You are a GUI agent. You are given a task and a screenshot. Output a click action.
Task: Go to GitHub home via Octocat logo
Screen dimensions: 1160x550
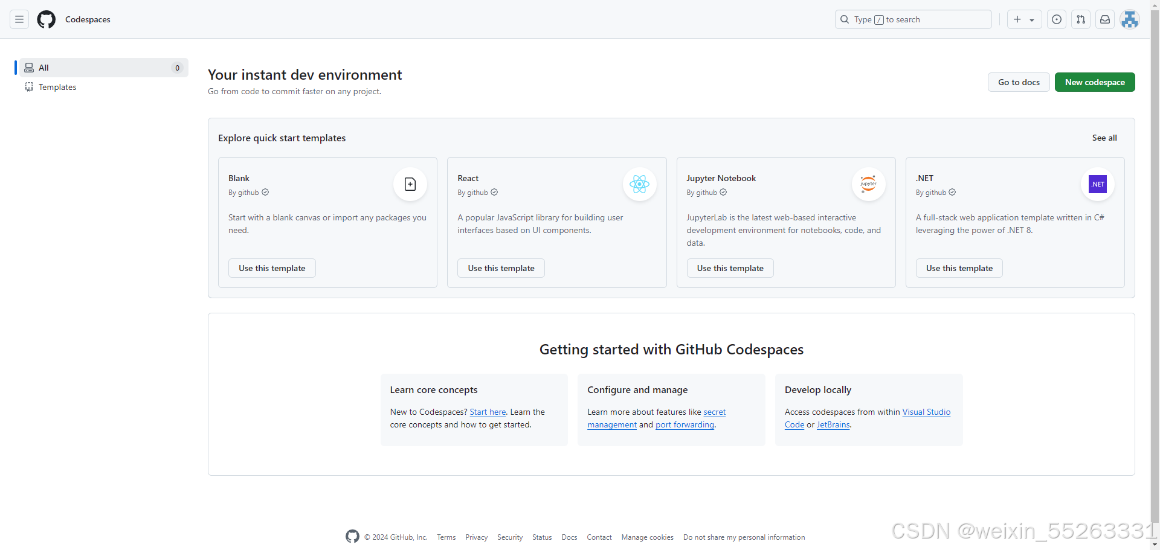click(x=47, y=19)
